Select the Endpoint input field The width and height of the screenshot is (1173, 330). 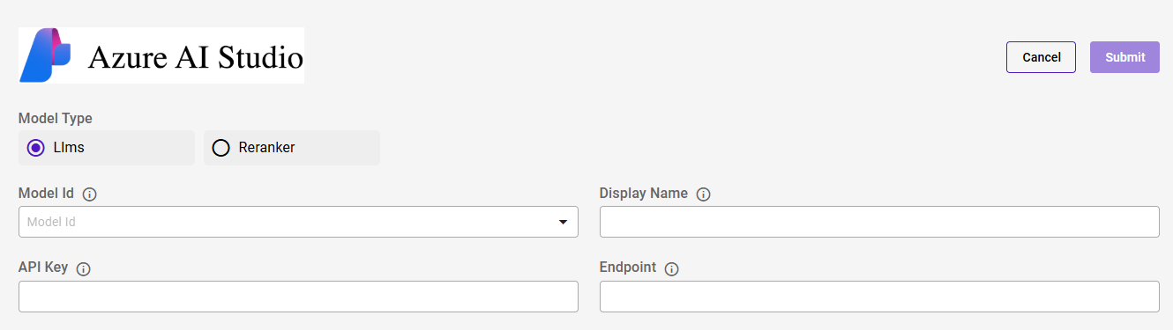(879, 297)
